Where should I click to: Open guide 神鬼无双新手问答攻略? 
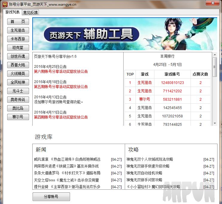coord(144,180)
